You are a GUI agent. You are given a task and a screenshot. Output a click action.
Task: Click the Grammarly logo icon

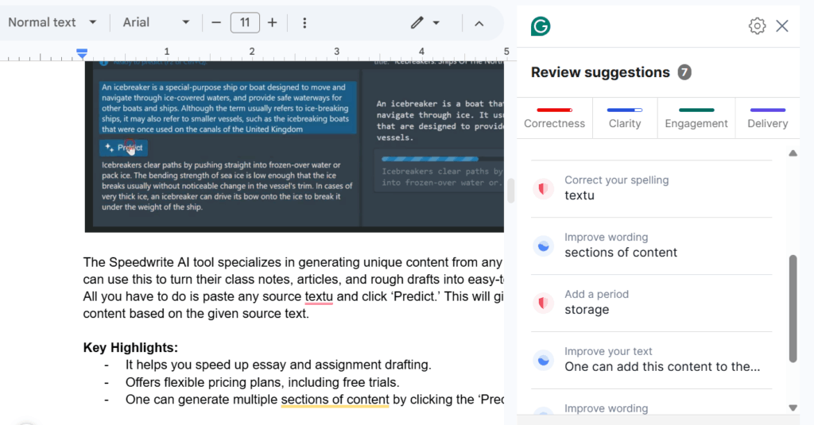(x=541, y=26)
